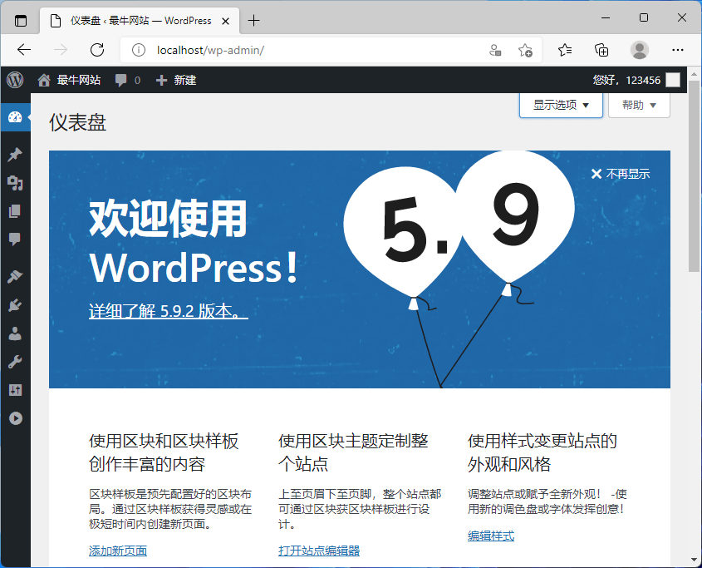Open browser profile avatar

pos(640,50)
